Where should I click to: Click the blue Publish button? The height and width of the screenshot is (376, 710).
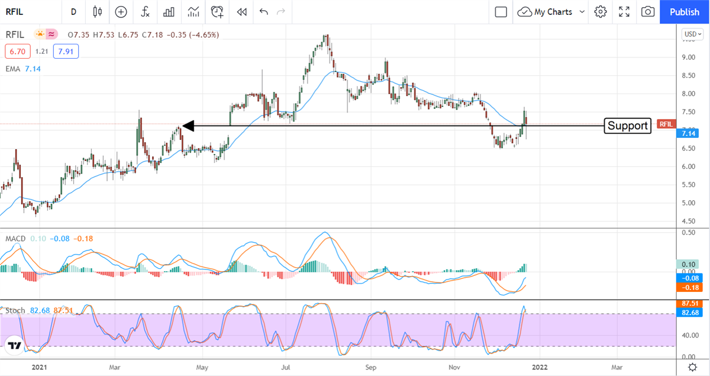coord(684,12)
